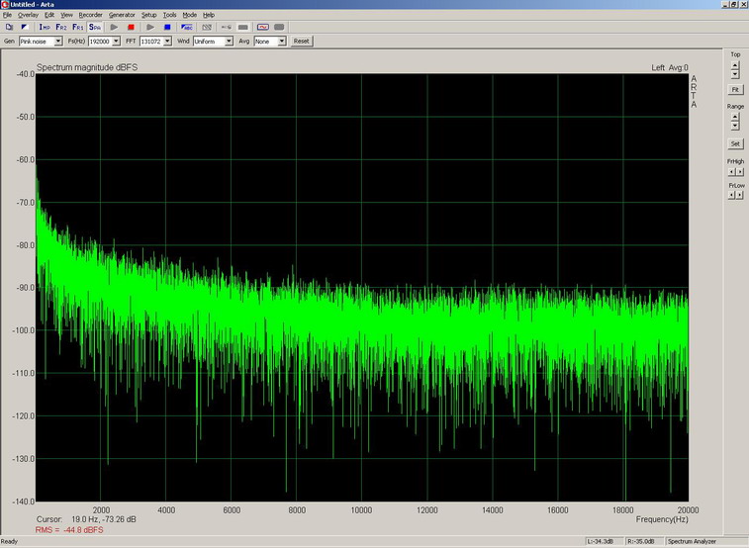The image size is (749, 548).
Task: Select the Imp impulse response mode icon
Action: click(x=44, y=28)
